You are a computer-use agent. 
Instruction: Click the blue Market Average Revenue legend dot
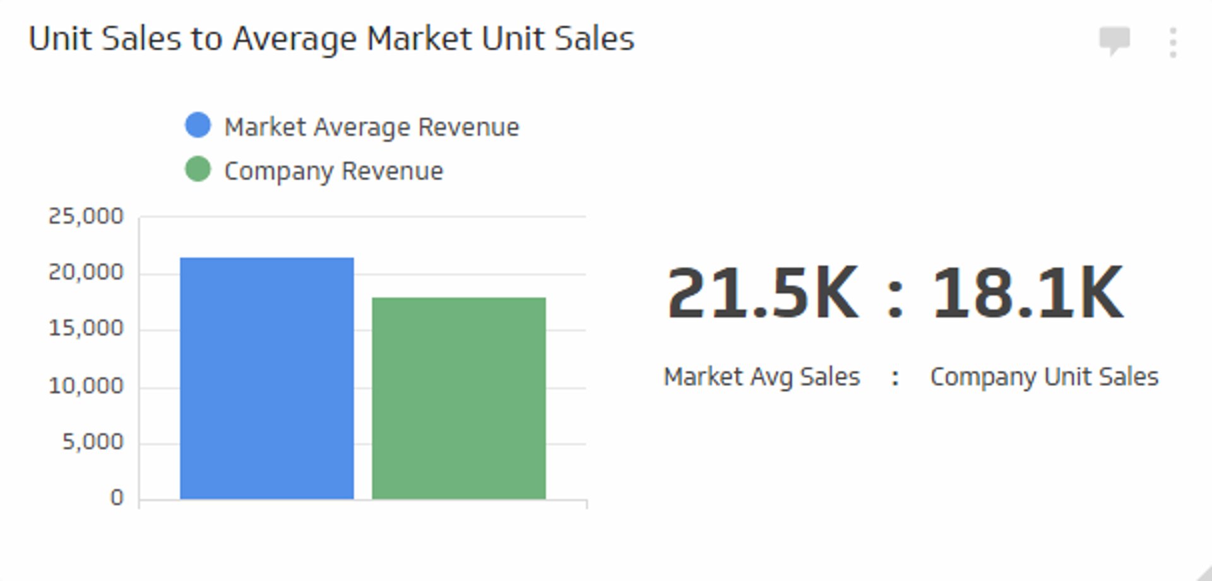click(x=198, y=125)
